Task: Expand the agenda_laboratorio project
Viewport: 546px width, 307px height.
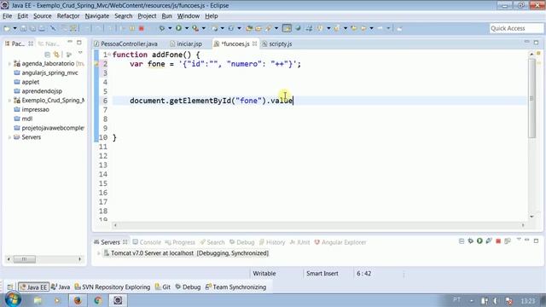Action: [x=9, y=64]
